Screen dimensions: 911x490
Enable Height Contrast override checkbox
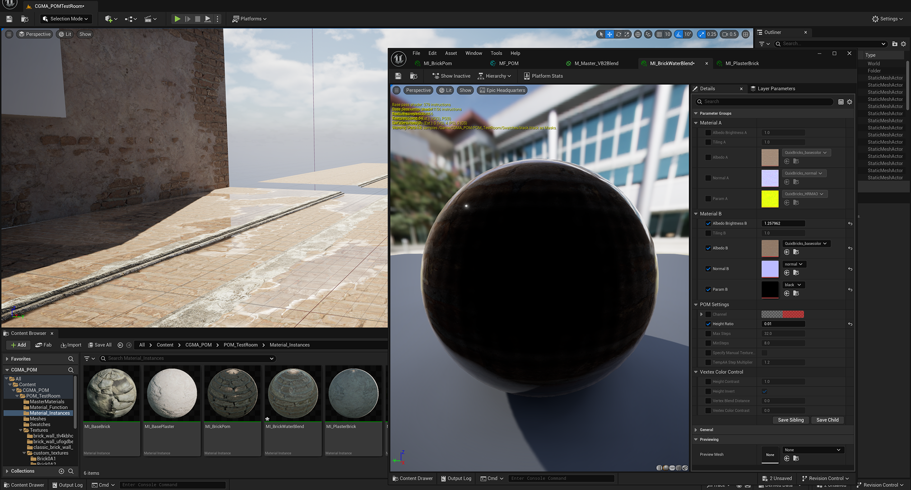(708, 382)
